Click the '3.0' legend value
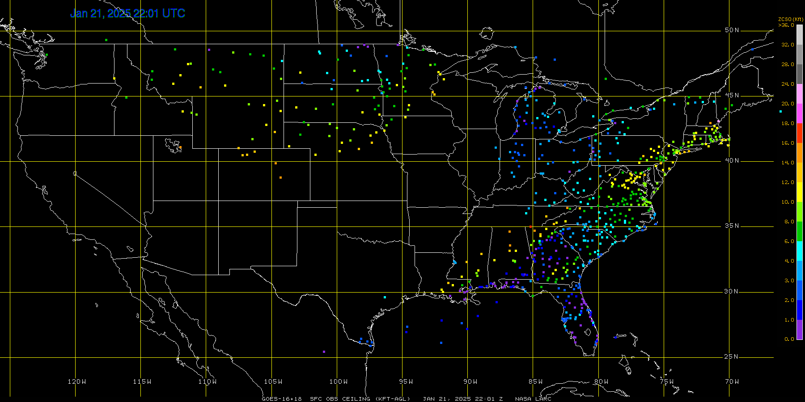The image size is (805, 402). [789, 281]
